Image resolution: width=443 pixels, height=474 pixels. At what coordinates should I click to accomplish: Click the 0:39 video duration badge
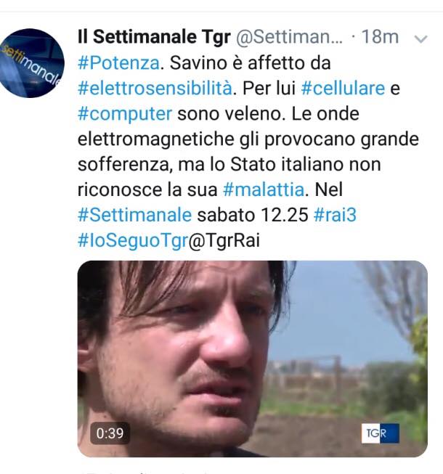pos(110,433)
